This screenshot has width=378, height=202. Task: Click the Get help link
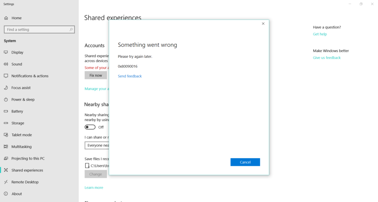point(320,34)
